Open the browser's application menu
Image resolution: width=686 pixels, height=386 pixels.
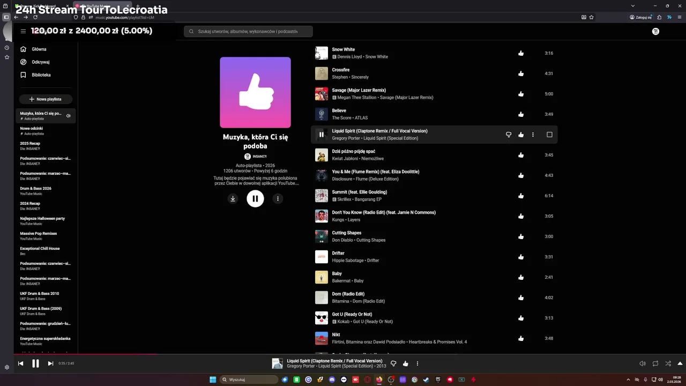[x=678, y=17]
